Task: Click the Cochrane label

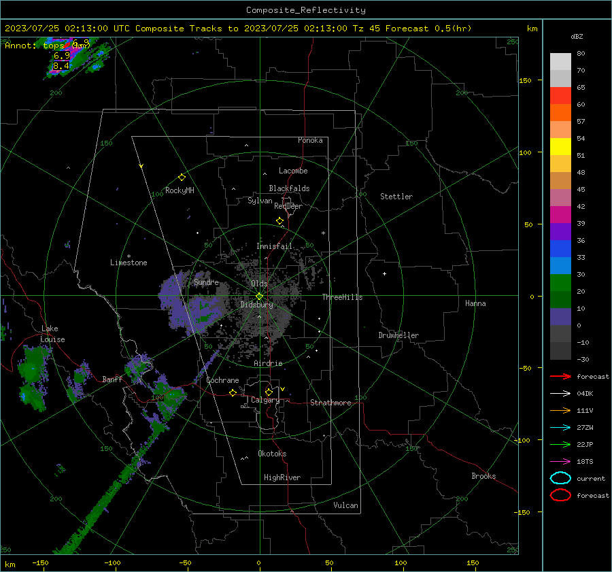Action: coord(222,380)
